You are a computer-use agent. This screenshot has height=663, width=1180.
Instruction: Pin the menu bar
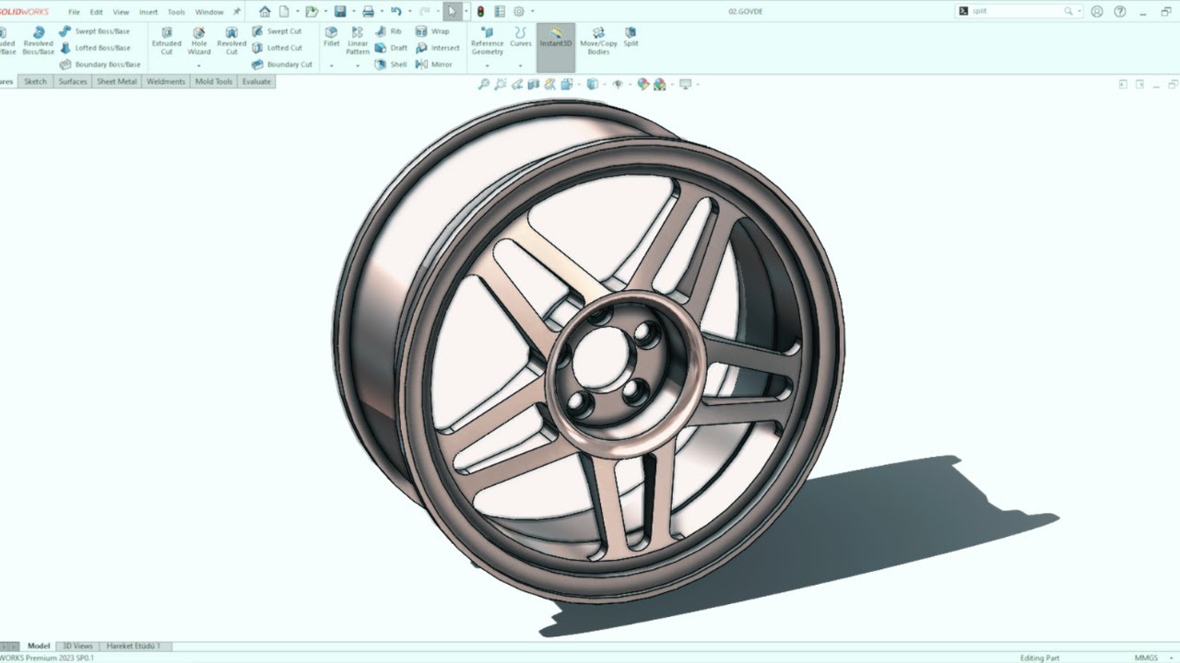point(237,12)
